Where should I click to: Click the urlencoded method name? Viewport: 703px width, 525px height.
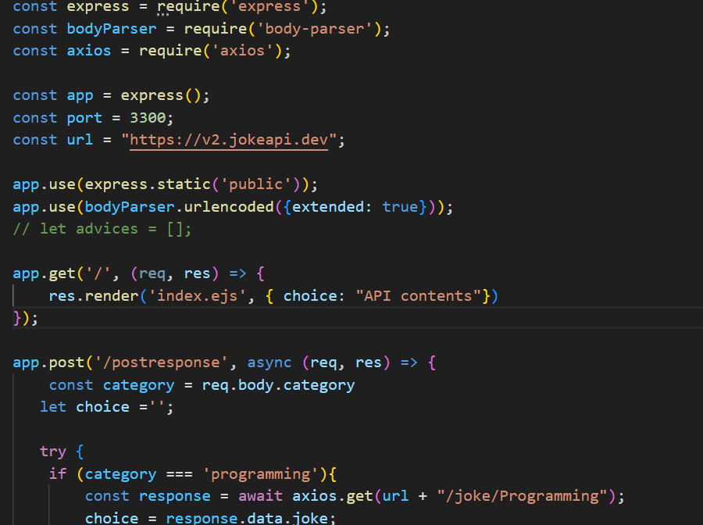(229, 207)
